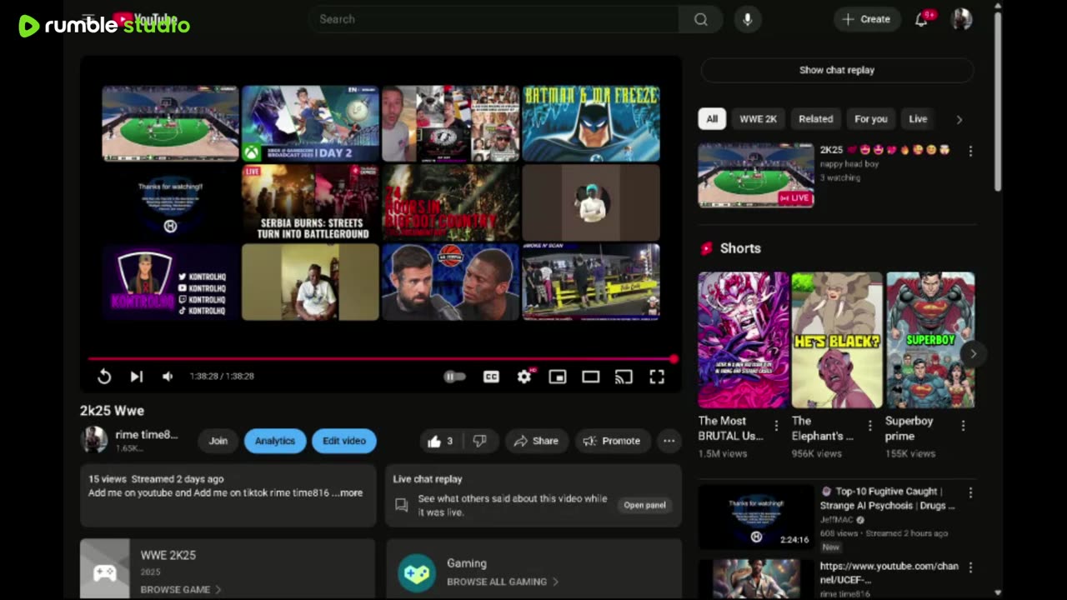The height and width of the screenshot is (600, 1067).
Task: Show the next Shorts with the arrow
Action: point(973,353)
